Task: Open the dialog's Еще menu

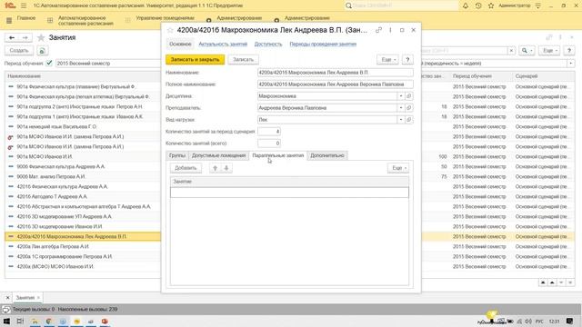Action: click(x=388, y=59)
